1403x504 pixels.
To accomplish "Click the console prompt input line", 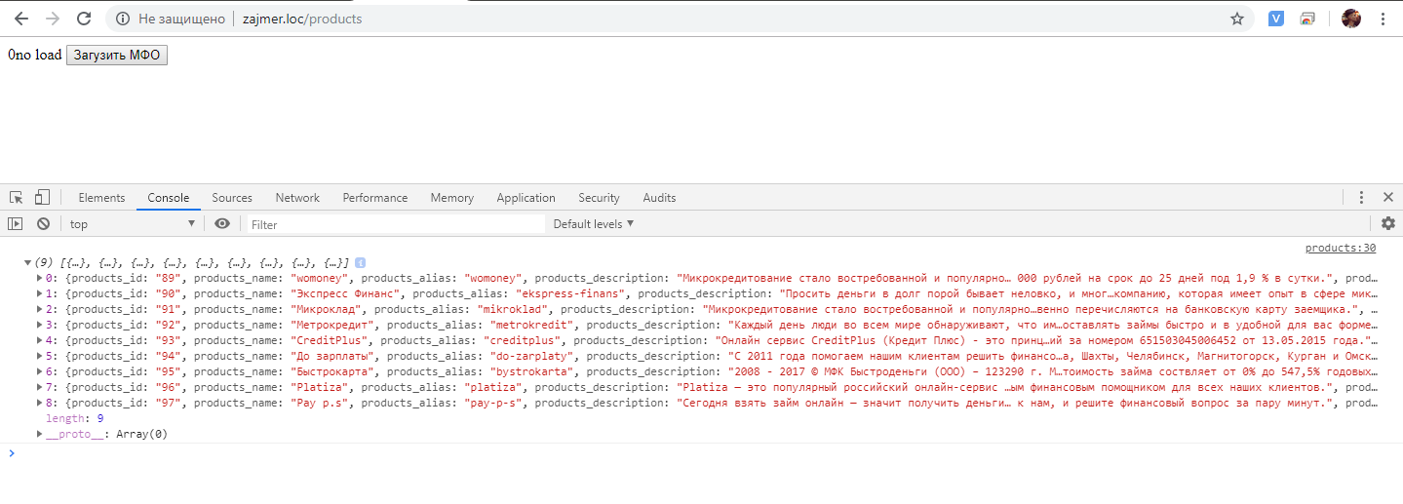I will click(x=702, y=453).
